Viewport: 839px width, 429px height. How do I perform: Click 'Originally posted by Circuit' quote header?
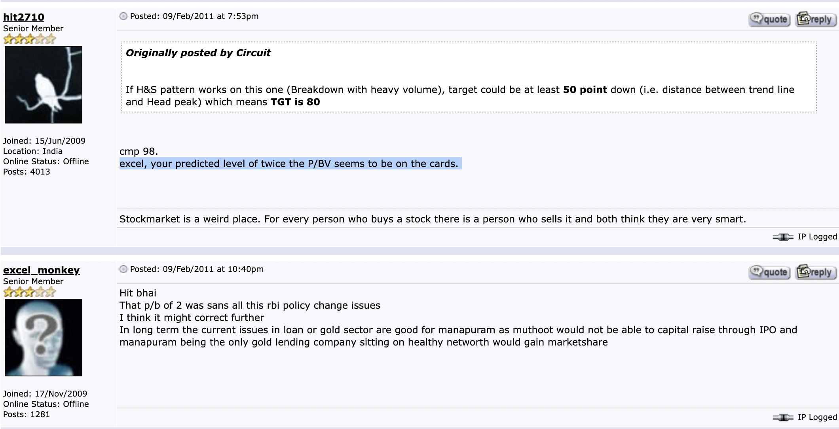[198, 53]
